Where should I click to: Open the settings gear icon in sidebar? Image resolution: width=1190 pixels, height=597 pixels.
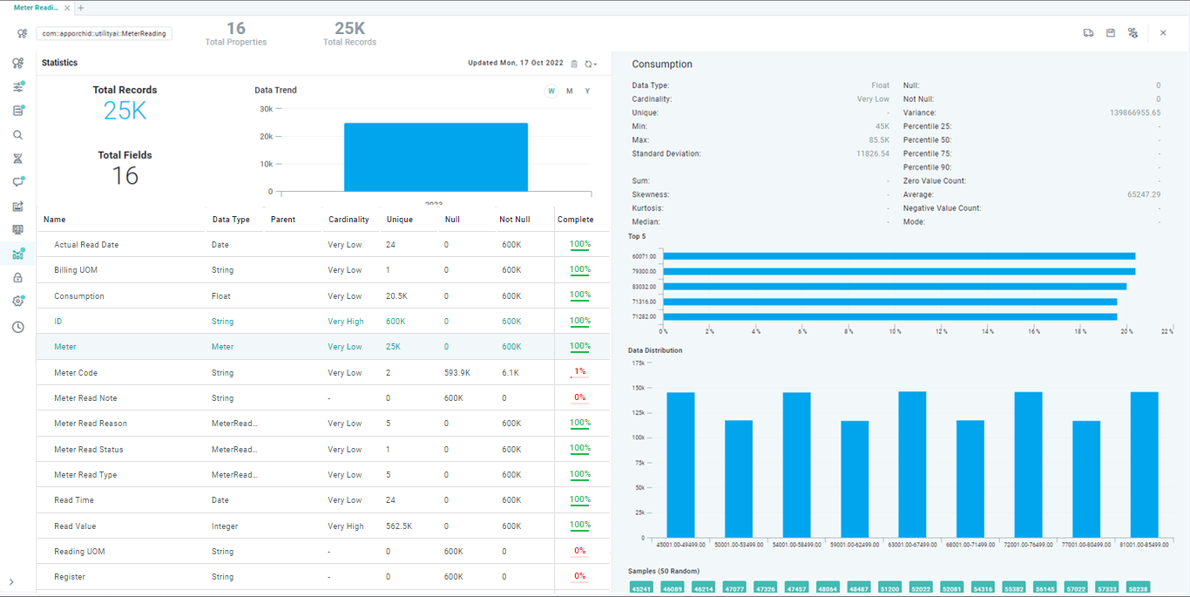pos(17,302)
